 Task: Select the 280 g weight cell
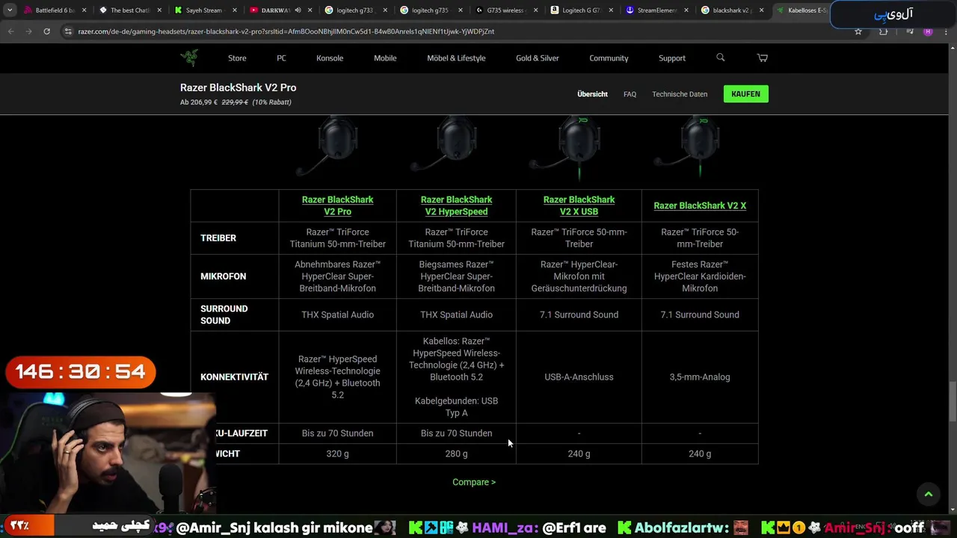(x=456, y=454)
